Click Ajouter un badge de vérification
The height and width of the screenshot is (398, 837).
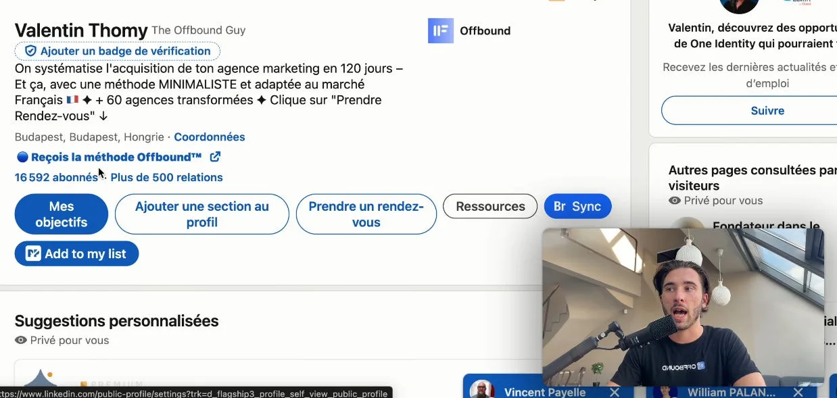(x=118, y=51)
